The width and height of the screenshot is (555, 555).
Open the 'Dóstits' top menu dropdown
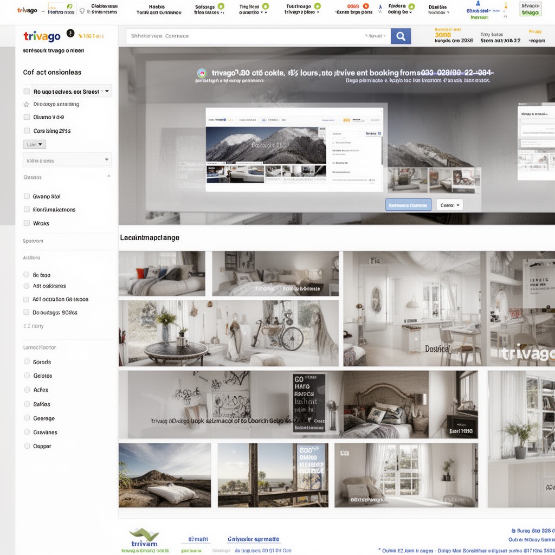(438, 10)
